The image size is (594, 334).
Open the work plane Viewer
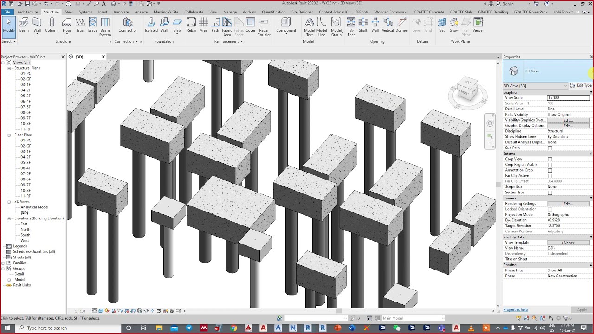click(x=478, y=25)
